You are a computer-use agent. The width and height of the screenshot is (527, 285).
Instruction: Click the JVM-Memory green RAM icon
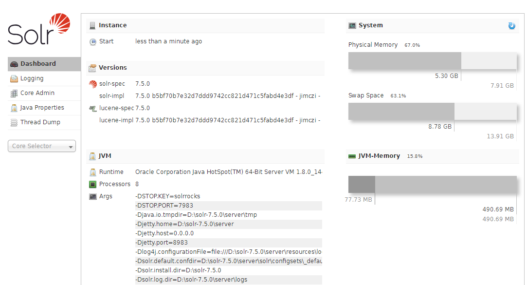coord(352,156)
